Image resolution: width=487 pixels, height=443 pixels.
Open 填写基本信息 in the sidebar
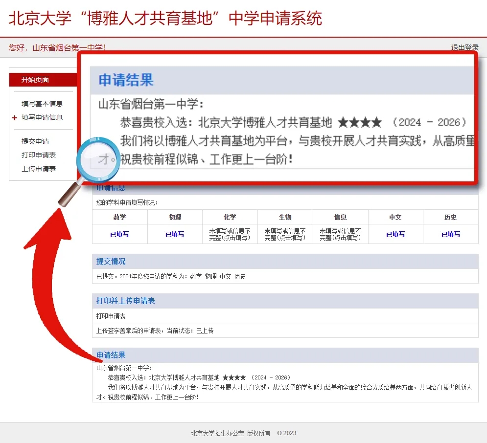42,104
